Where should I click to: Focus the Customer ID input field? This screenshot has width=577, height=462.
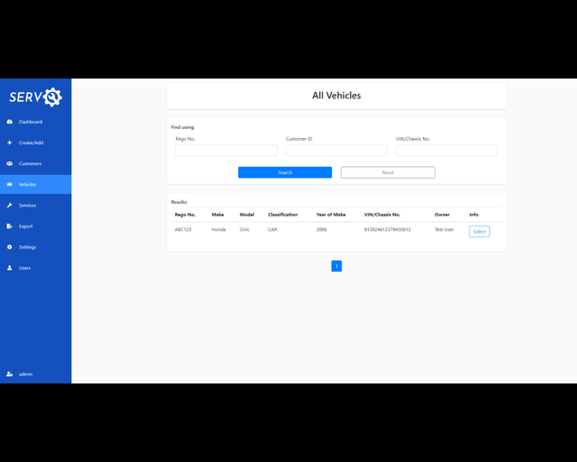[335, 151]
